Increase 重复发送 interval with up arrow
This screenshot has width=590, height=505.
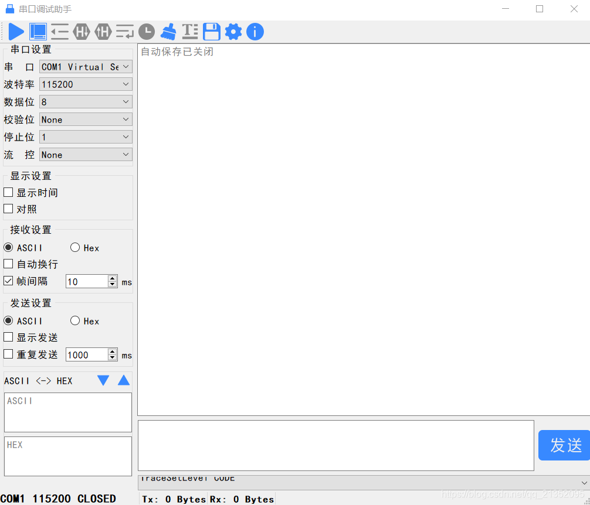point(113,352)
